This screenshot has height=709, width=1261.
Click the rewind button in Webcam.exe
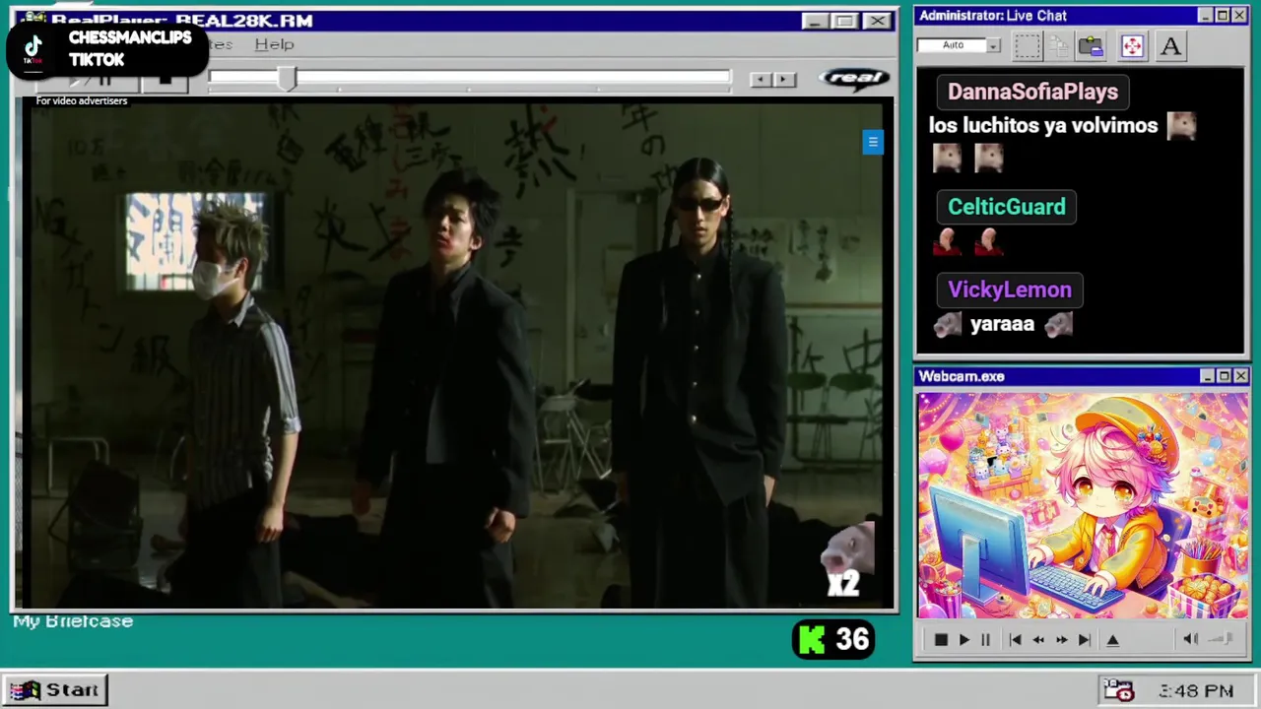pos(1038,640)
